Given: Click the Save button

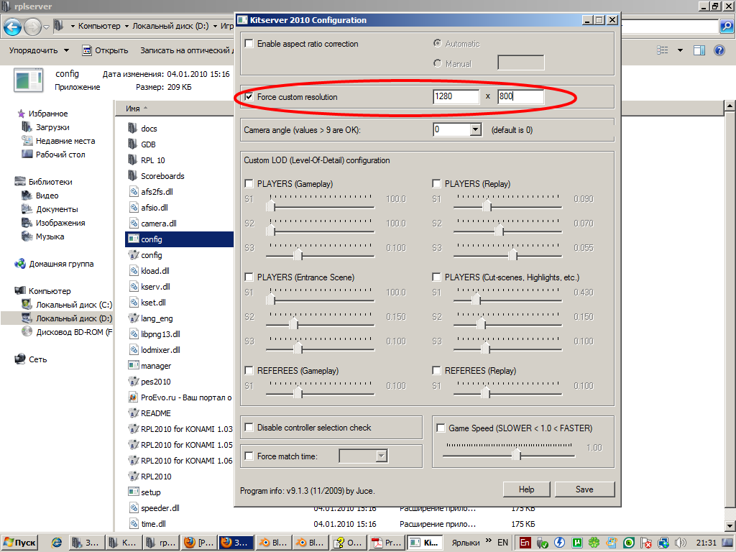Looking at the screenshot, I should 584,489.
